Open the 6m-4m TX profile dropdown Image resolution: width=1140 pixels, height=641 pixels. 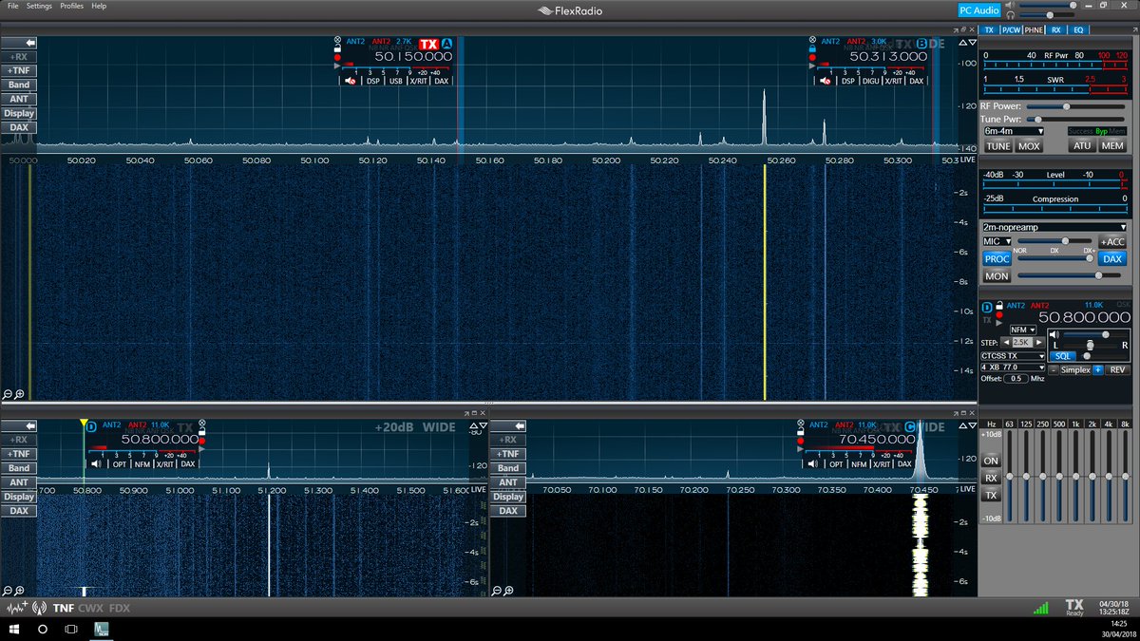(x=1014, y=131)
